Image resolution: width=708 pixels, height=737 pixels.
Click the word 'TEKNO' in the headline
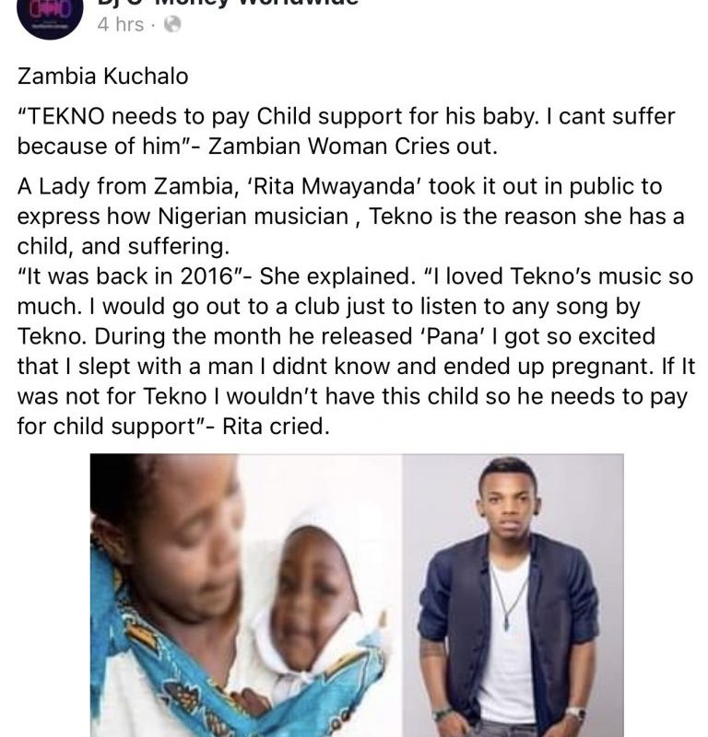[65, 118]
